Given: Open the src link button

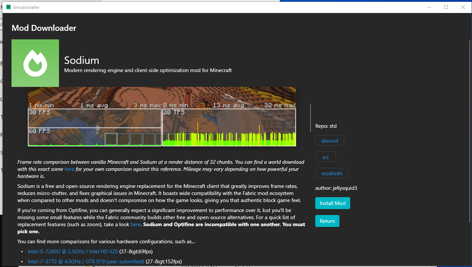Looking at the screenshot, I should coord(325,157).
